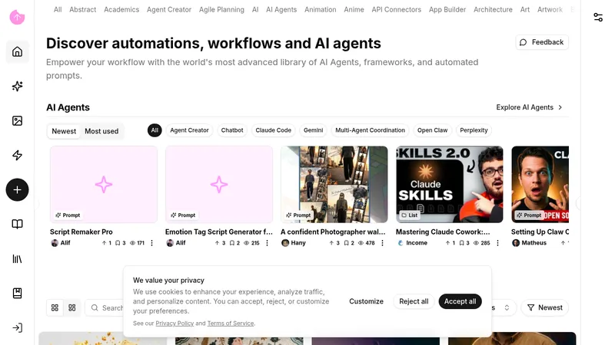Select API Connectors category tab
This screenshot has height=345, width=615.
(x=397, y=9)
